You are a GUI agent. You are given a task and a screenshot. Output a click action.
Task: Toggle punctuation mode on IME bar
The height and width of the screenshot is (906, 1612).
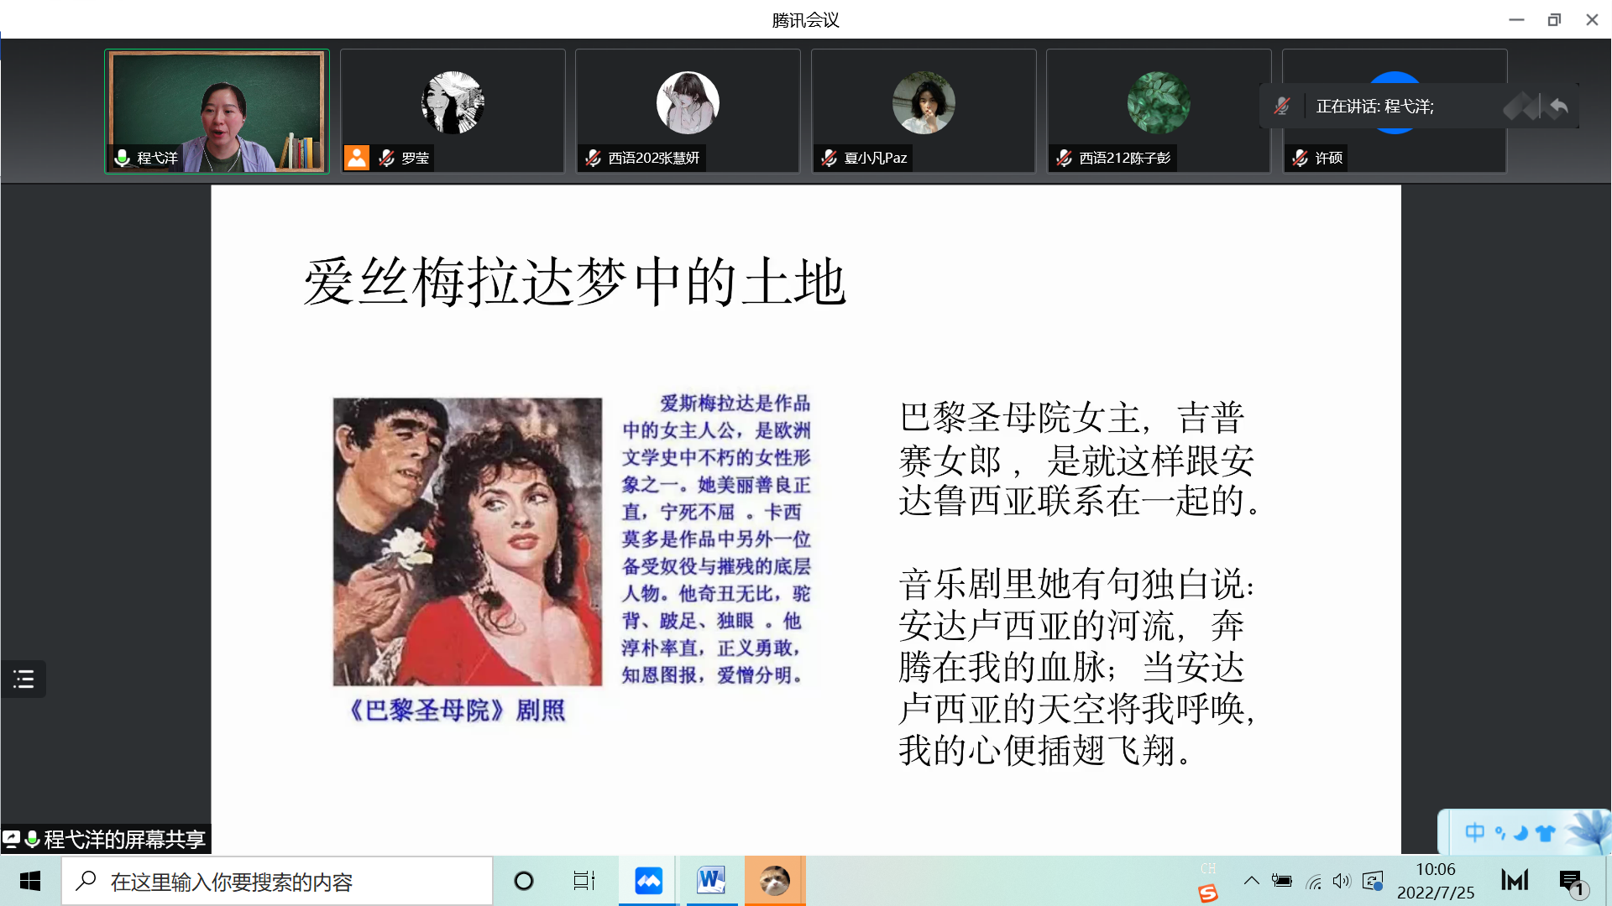pyautogui.click(x=1500, y=833)
